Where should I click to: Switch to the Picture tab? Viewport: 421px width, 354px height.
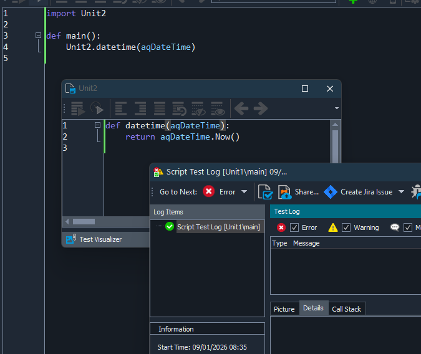point(284,309)
